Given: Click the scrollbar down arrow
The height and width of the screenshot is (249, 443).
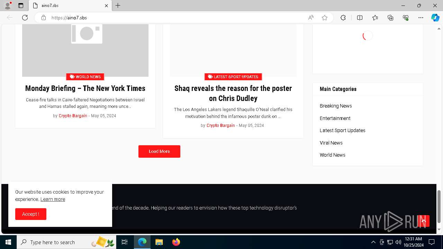Looking at the screenshot, I should pyautogui.click(x=439, y=229).
